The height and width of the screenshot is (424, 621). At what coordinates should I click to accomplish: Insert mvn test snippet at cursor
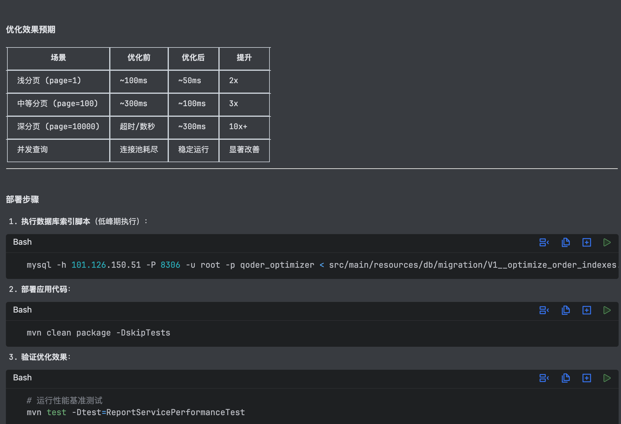(544, 378)
